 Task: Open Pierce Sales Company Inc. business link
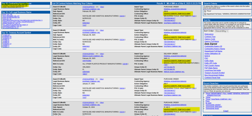[x=92, y=56]
